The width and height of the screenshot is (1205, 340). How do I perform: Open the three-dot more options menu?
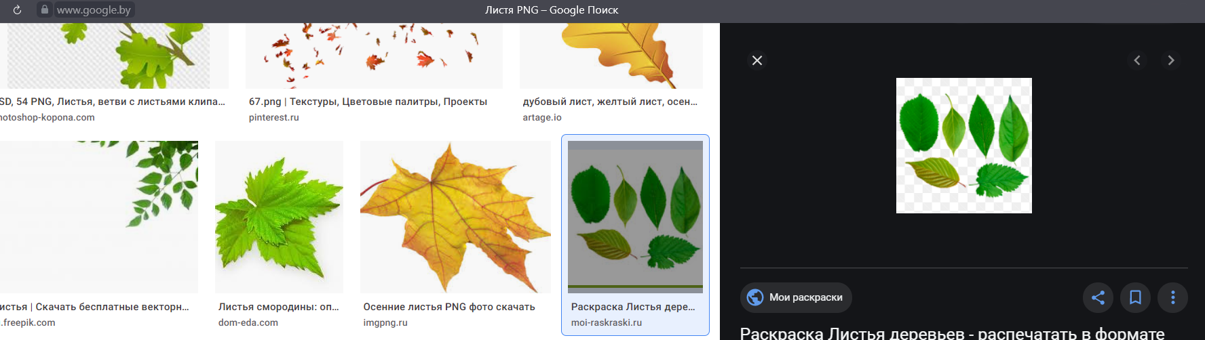tap(1172, 297)
